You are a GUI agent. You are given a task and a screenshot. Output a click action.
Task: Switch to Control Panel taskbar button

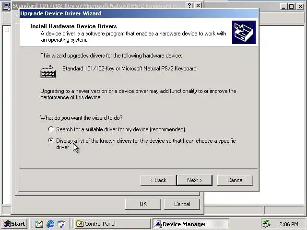113,224
